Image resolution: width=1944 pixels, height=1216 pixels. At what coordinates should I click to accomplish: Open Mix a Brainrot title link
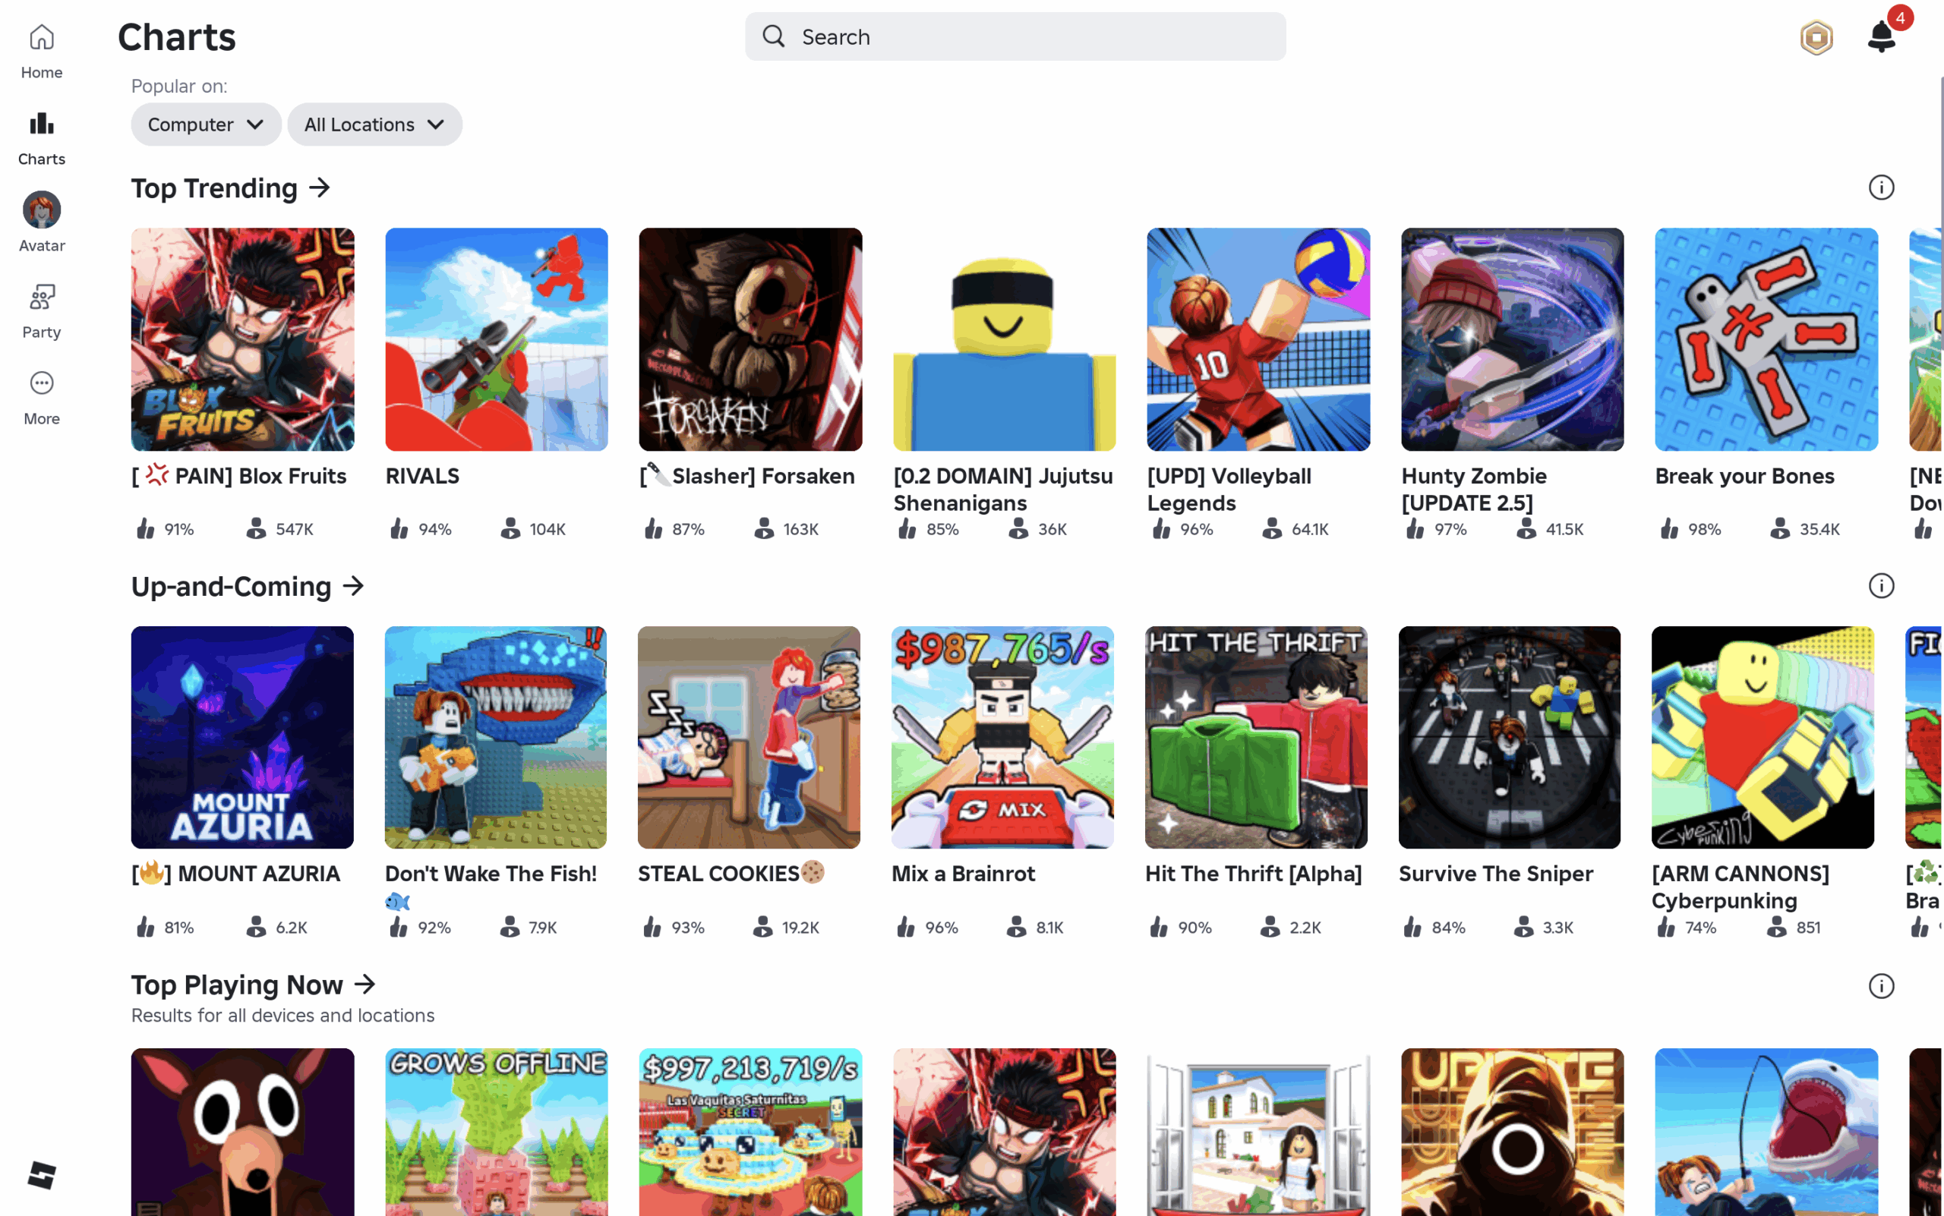point(963,874)
